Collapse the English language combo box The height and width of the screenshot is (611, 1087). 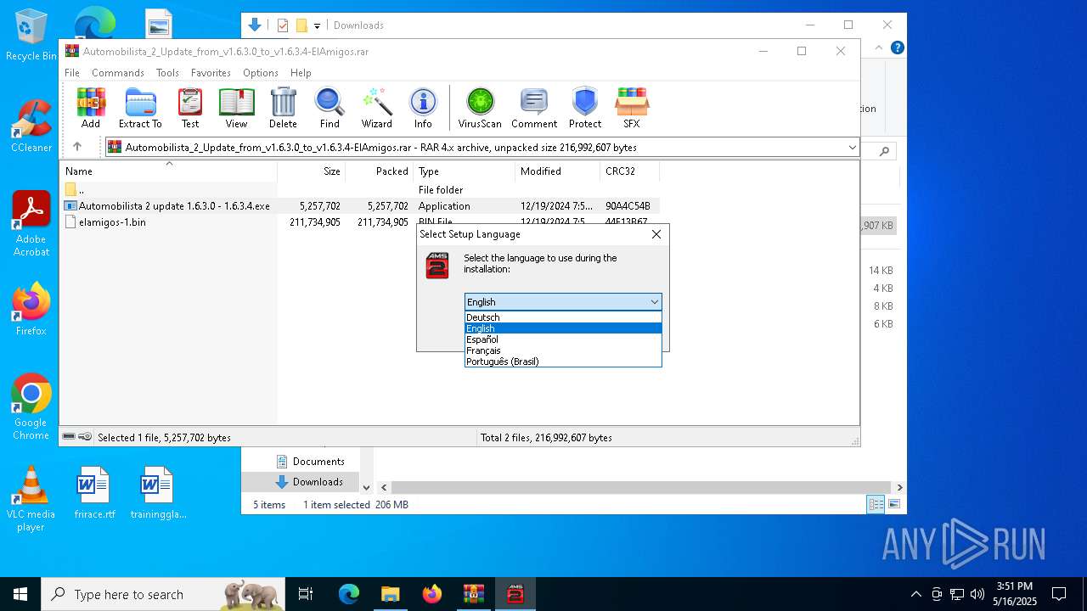(655, 302)
